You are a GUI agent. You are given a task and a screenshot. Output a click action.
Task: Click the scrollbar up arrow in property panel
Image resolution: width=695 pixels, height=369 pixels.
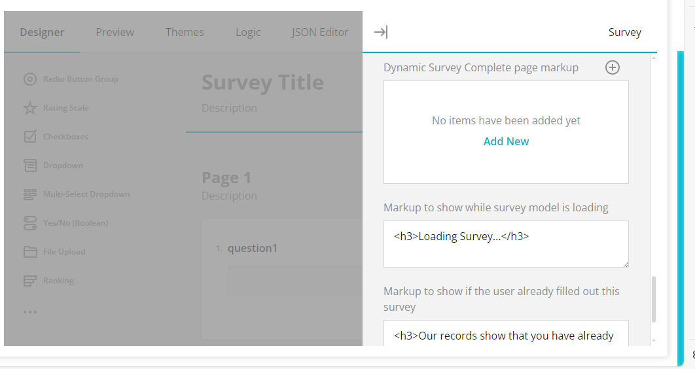point(653,58)
